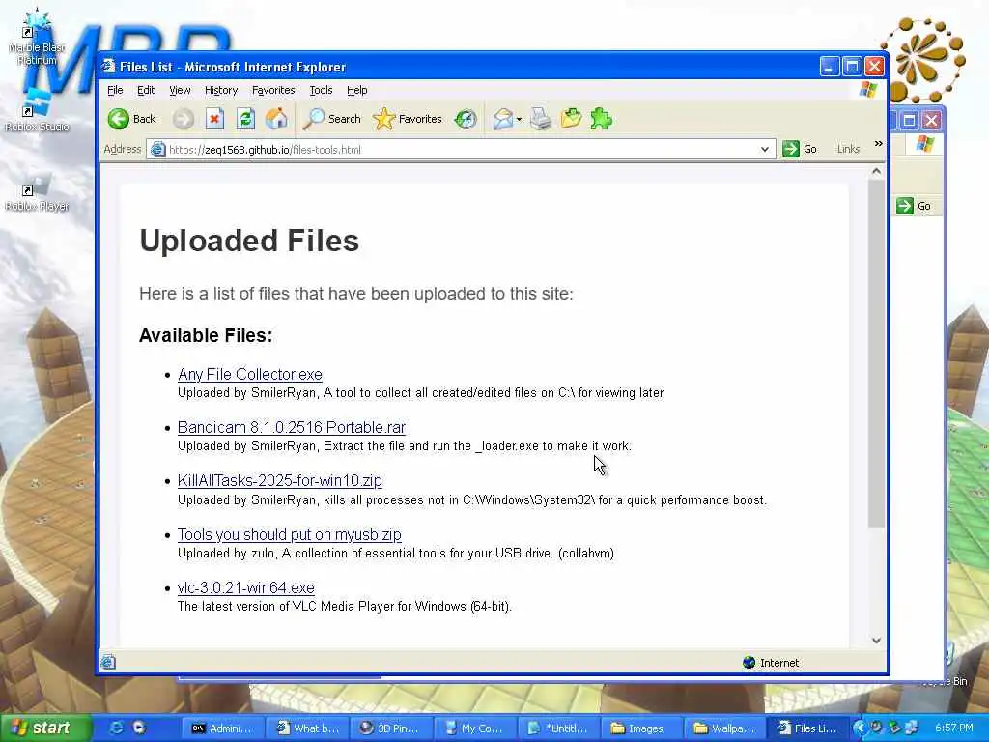This screenshot has width=989, height=742.
Task: Open the Edit menu
Action: coord(146,90)
